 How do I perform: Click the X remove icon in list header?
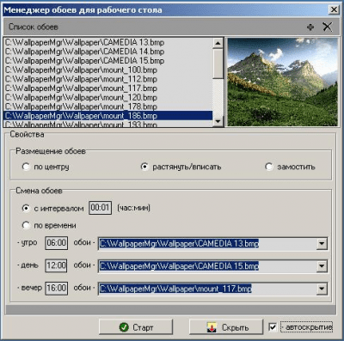tap(327, 27)
